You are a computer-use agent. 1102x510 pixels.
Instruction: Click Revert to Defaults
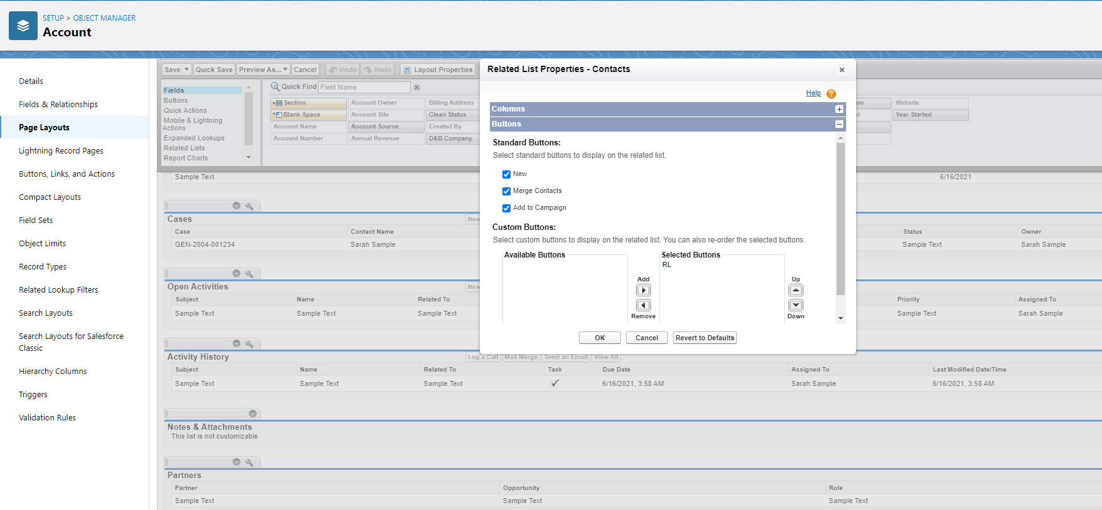705,338
